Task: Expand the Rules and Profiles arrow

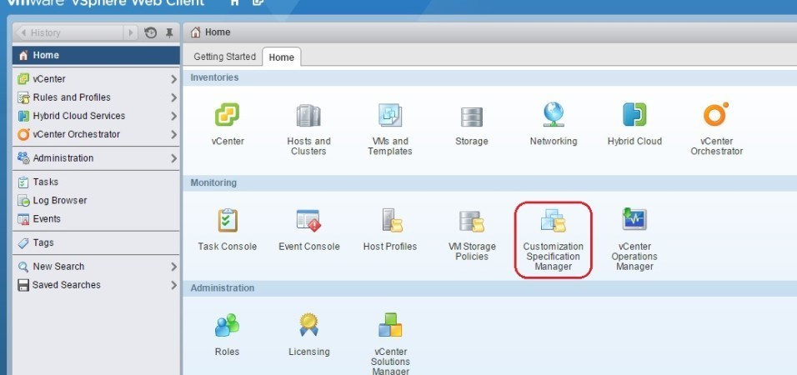Action: point(174,97)
